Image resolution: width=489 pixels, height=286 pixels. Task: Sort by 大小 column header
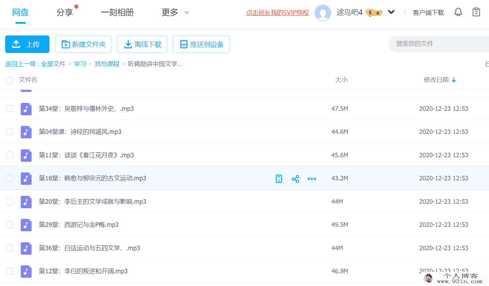(341, 80)
